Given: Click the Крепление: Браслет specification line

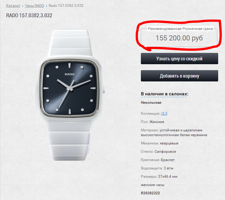Looking at the screenshot, I should tap(158, 160).
